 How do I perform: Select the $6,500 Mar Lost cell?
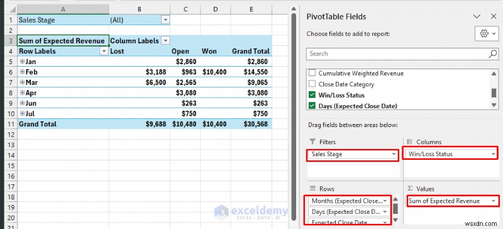pos(139,82)
